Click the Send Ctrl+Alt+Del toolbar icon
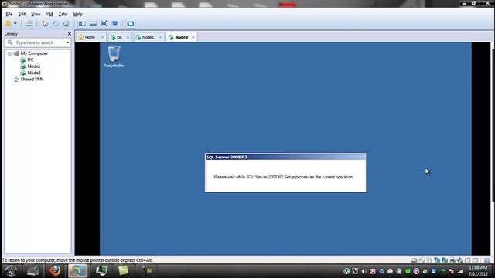 click(29, 24)
